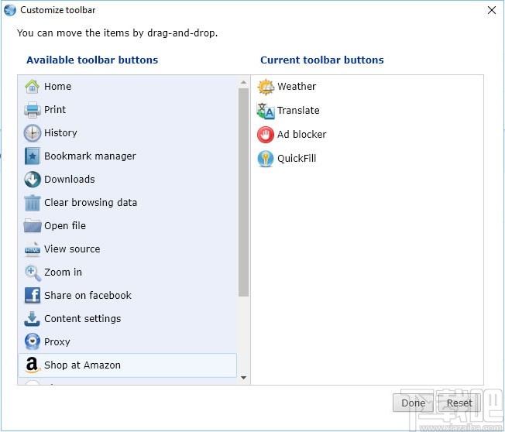Viewport: 505px width, 432px height.
Task: Click the "Available toolbar buttons" heading
Action: pyautogui.click(x=92, y=60)
